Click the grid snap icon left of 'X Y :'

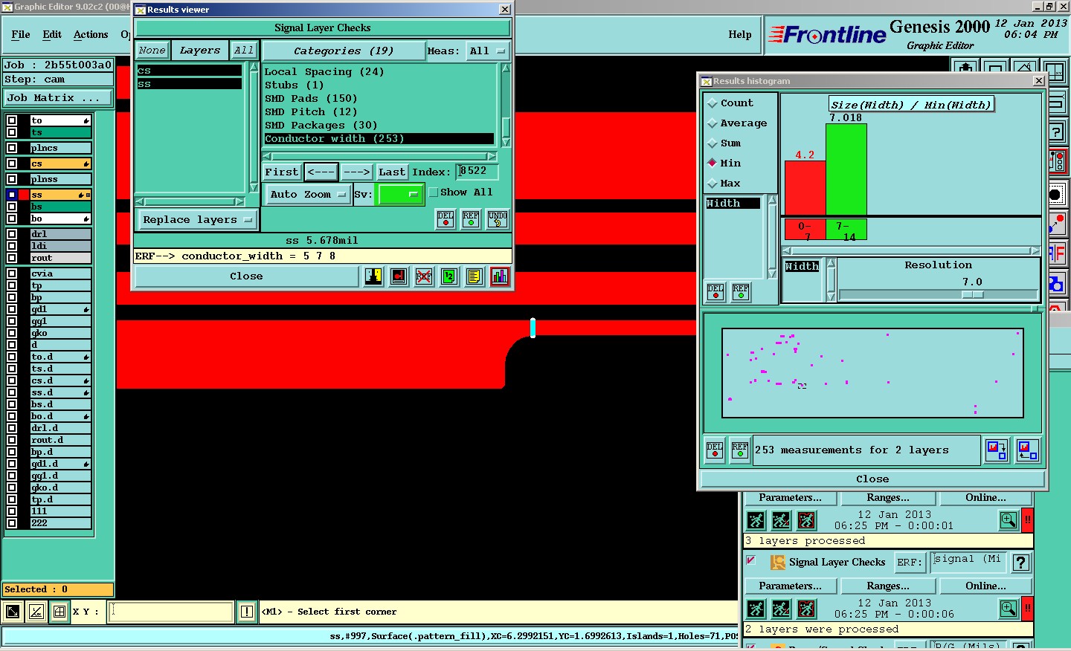(x=59, y=612)
